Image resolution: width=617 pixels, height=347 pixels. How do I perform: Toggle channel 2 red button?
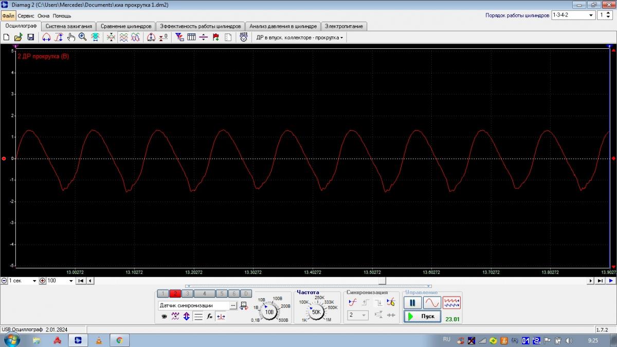[175, 294]
